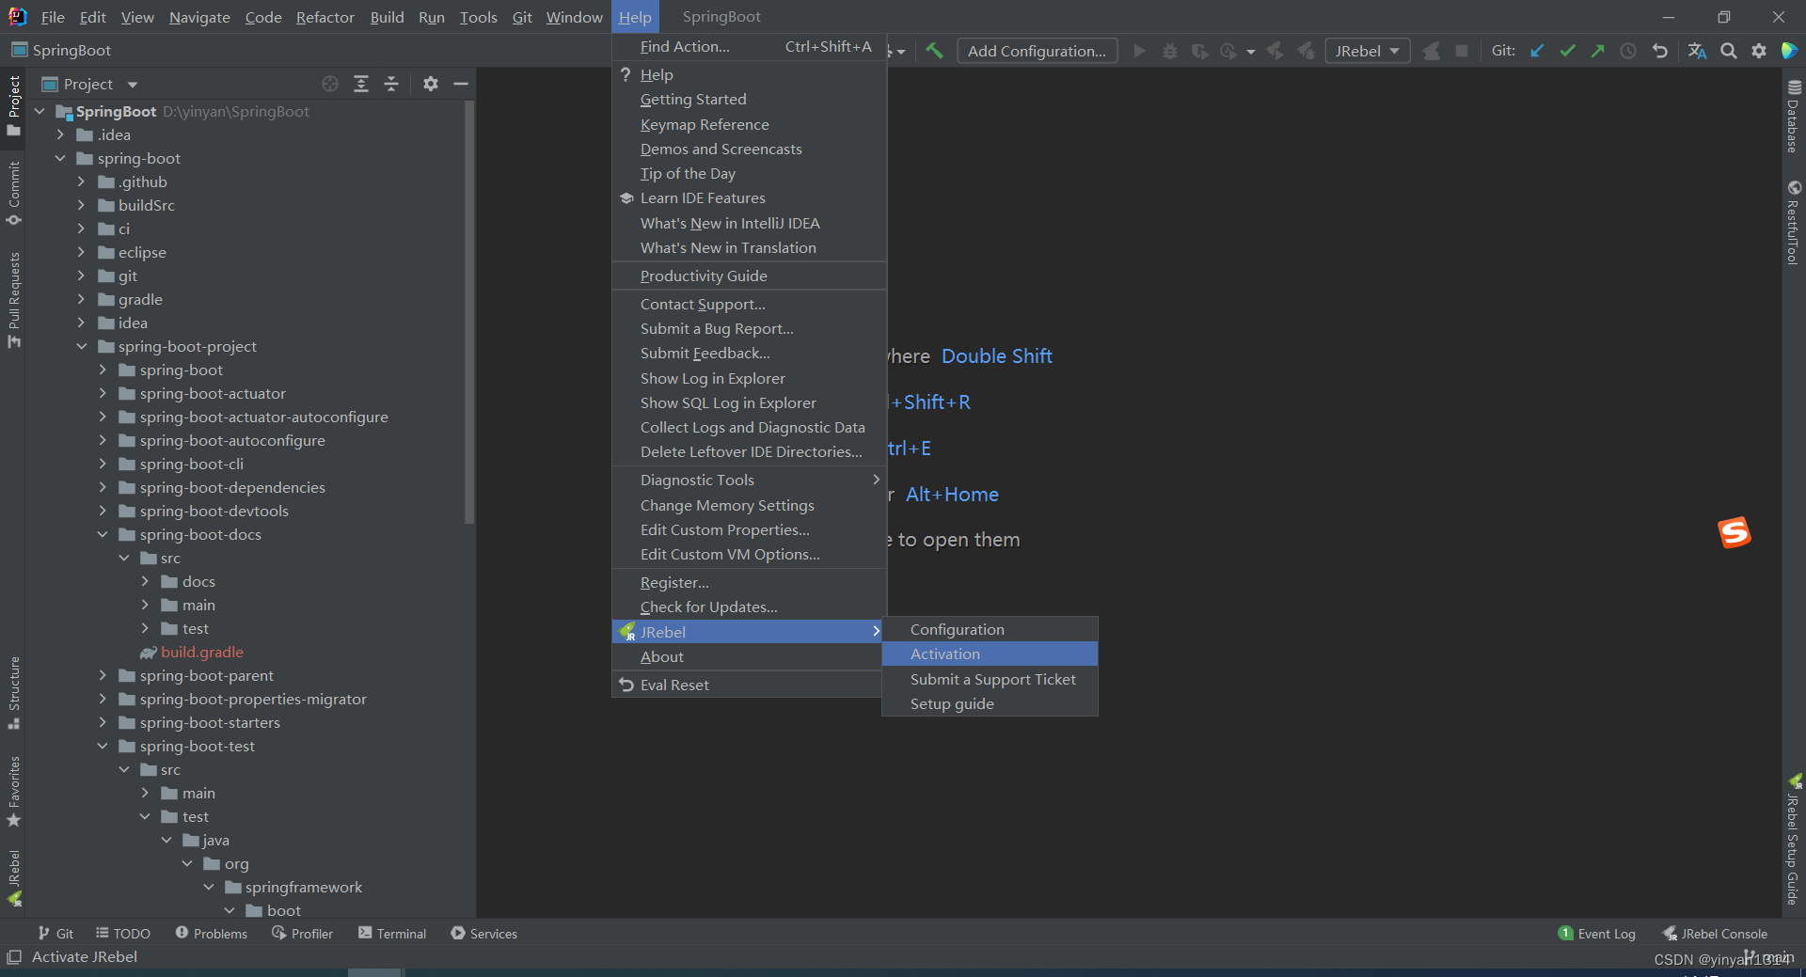This screenshot has height=977, width=1806.
Task: Click Add Configuration button
Action: tap(1037, 51)
